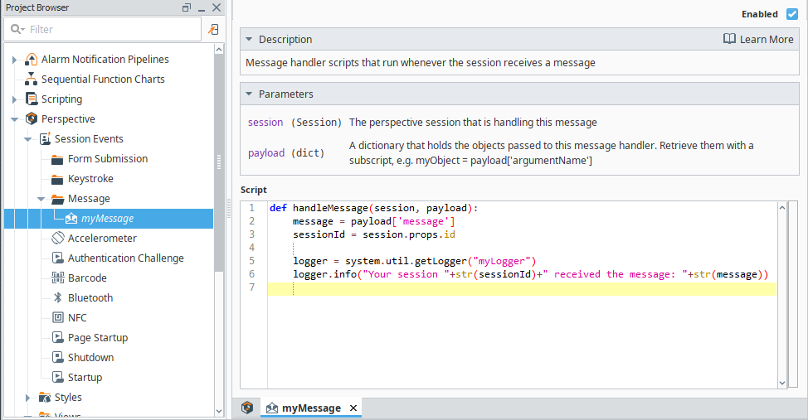
Task: Click the Project Browser scroll-down arrow
Action: [x=219, y=411]
